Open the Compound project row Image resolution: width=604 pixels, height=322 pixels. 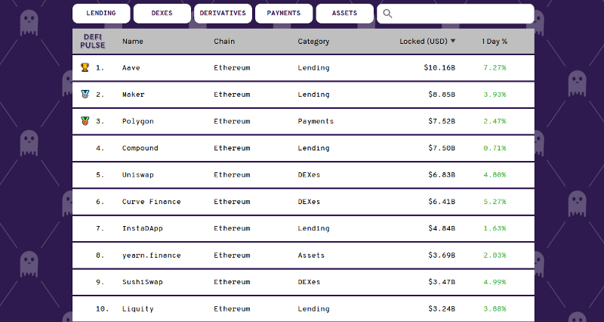tap(304, 148)
